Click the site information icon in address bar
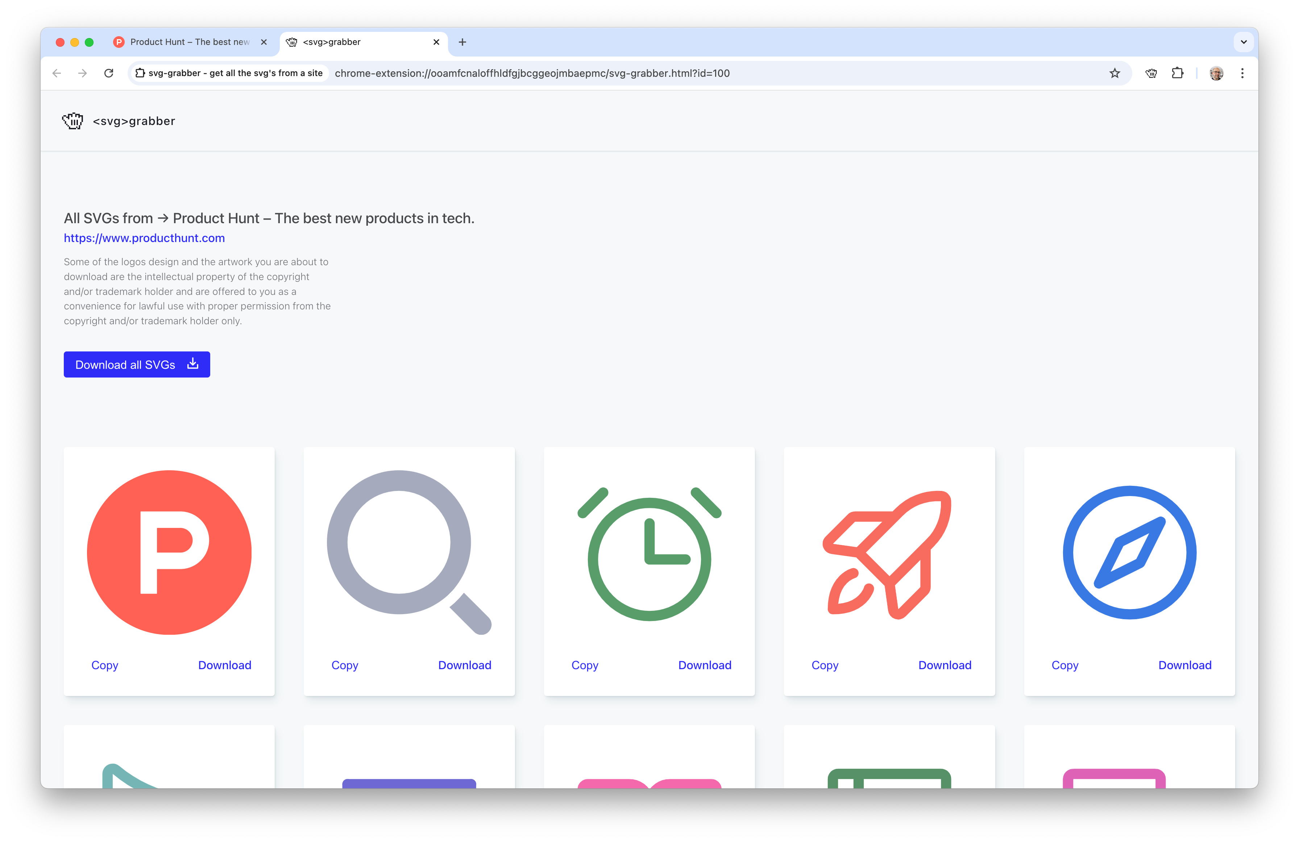Image resolution: width=1299 pixels, height=842 pixels. point(140,72)
